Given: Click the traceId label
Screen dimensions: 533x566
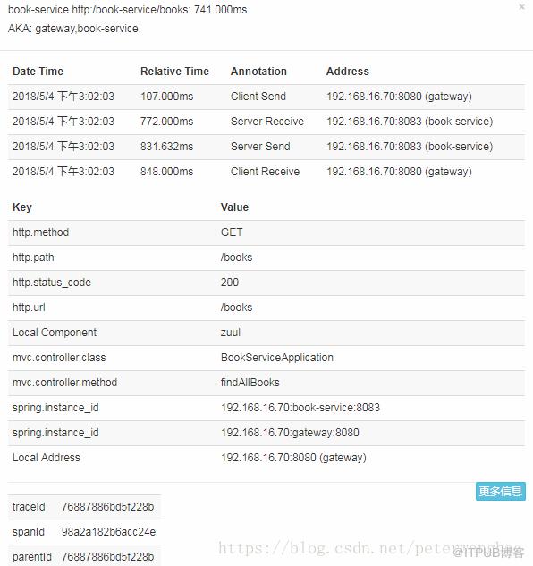Looking at the screenshot, I should pyautogui.click(x=29, y=507).
